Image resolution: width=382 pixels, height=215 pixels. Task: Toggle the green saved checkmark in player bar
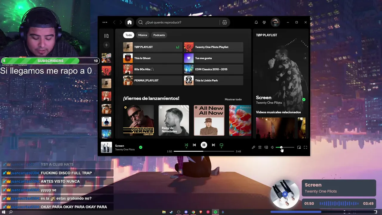[141, 147]
